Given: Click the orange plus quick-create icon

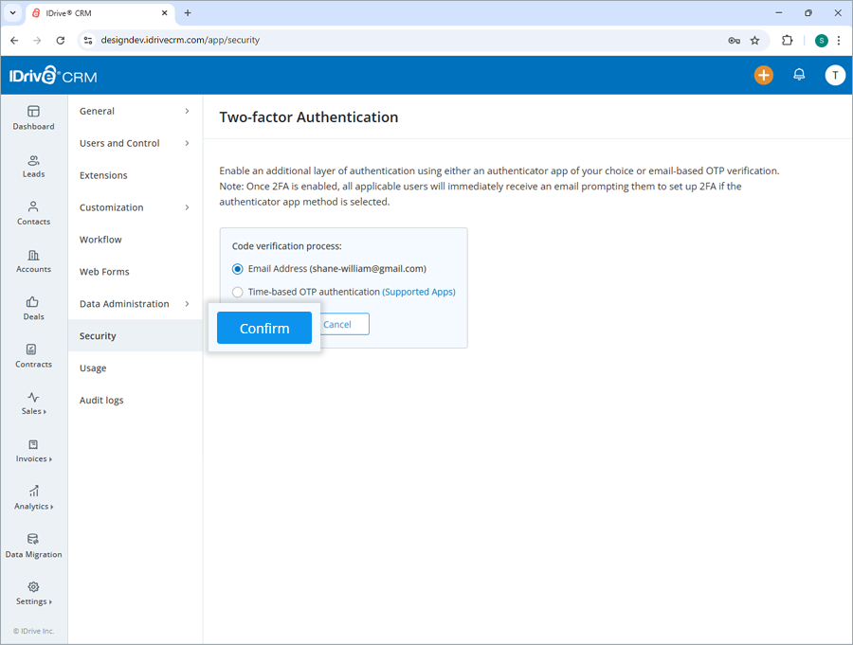Looking at the screenshot, I should [x=764, y=74].
